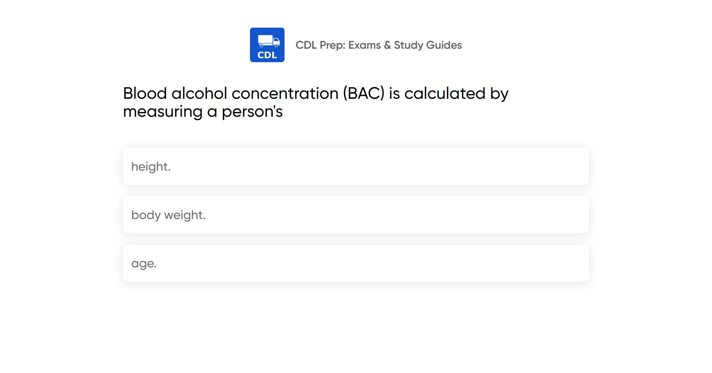
Task: Click the last answer card
Action: 356,263
